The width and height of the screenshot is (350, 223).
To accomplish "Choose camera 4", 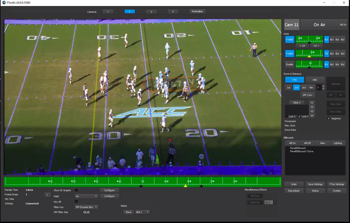I will click(173, 12).
